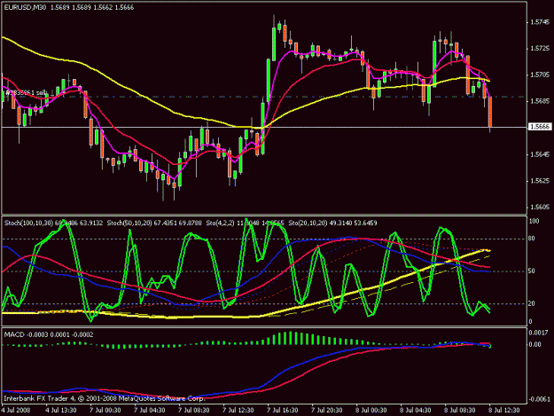Click the MACD -0.0003 0.0001 -0.0002 label
This screenshot has width=554, height=416.
tap(49, 334)
